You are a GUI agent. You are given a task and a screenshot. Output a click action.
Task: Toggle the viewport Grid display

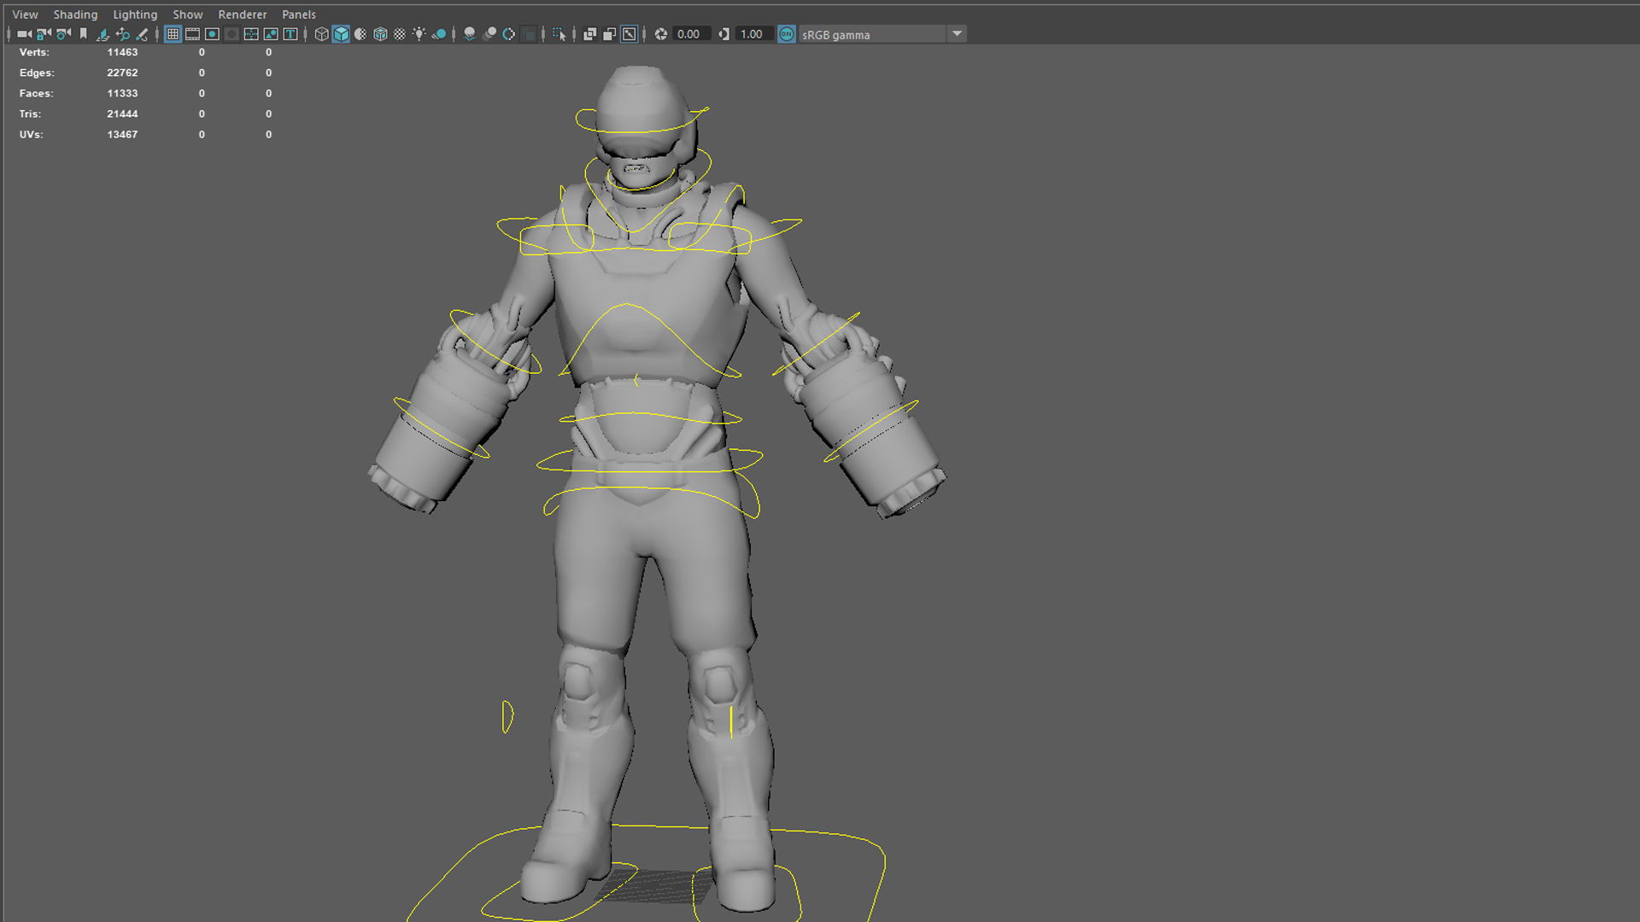173,34
